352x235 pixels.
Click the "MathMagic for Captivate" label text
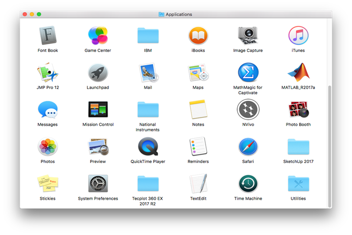(248, 90)
